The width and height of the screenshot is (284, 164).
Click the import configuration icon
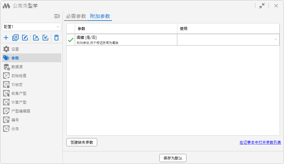[x=45, y=38]
